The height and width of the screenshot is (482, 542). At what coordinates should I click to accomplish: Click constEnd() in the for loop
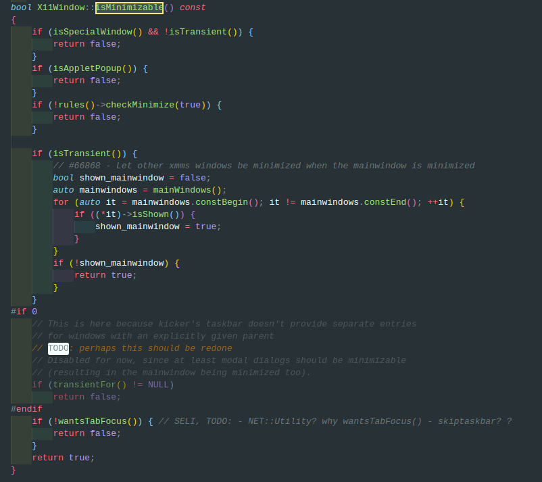click(390, 202)
